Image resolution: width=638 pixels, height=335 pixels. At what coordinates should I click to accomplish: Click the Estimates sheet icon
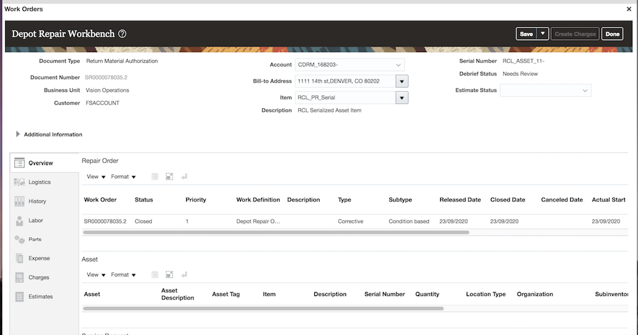(19, 297)
